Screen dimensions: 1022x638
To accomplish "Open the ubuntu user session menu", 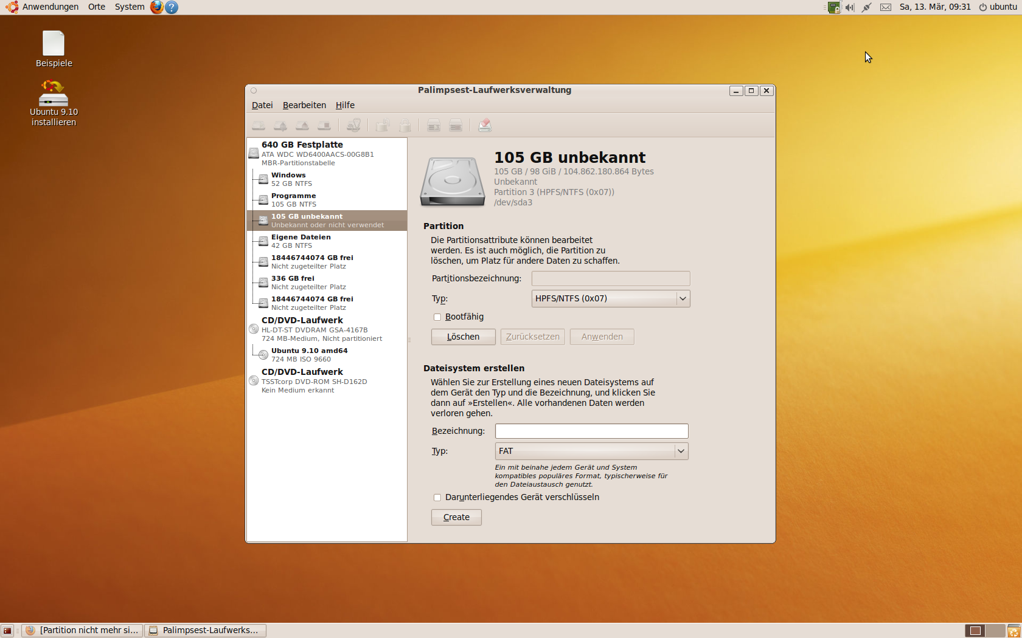I will coord(998,7).
